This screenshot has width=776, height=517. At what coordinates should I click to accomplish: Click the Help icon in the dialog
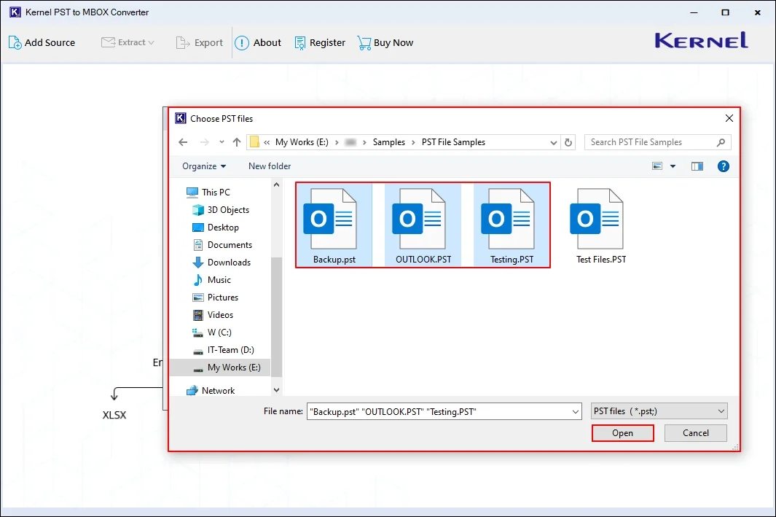tap(723, 166)
